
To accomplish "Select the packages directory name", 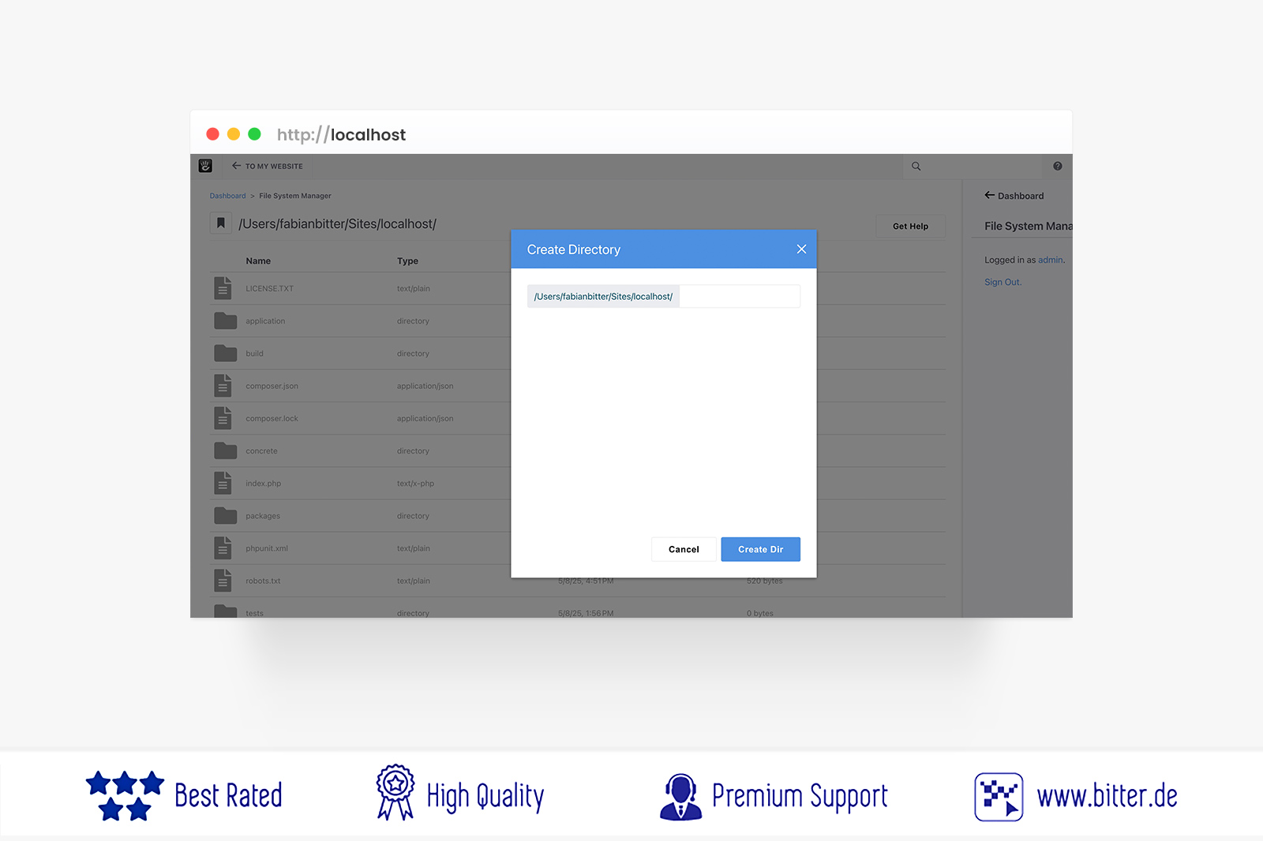I will point(263,516).
